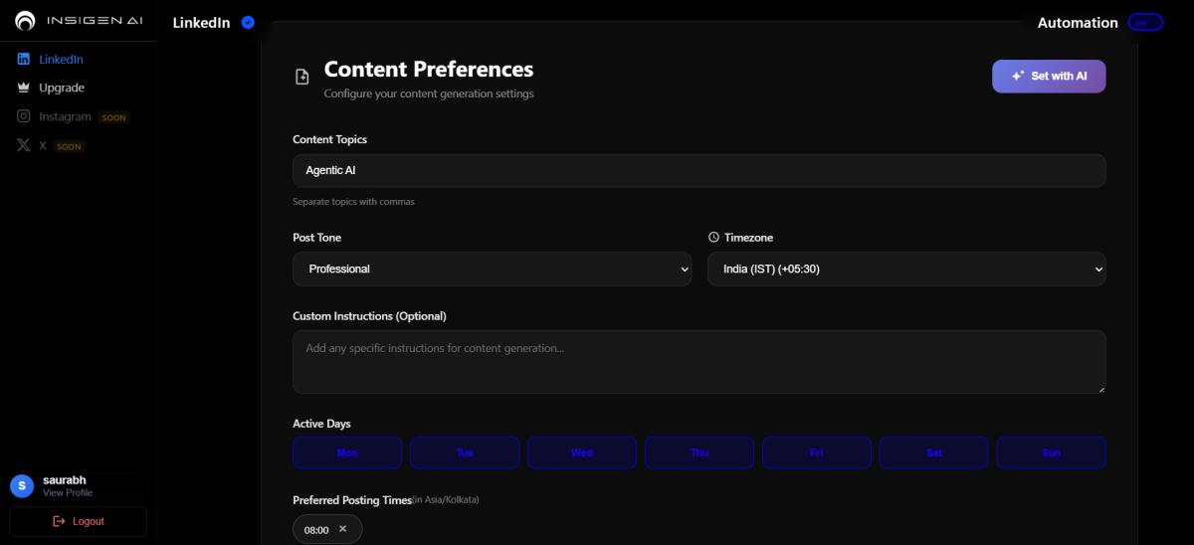Click the Content Topics input field
Screen dimensions: 1194x545
click(x=698, y=170)
